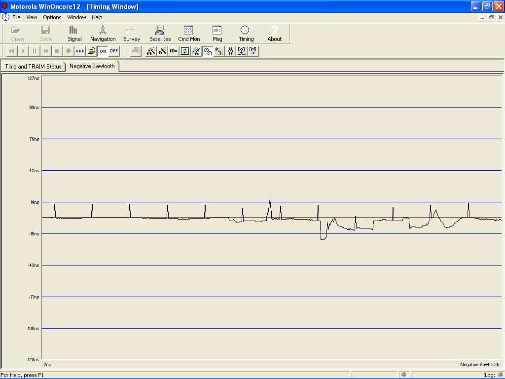Open the About dialog from the toolbar
The image size is (505, 379).
tap(274, 34)
